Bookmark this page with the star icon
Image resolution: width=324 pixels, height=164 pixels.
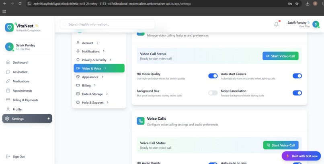(x=297, y=4)
